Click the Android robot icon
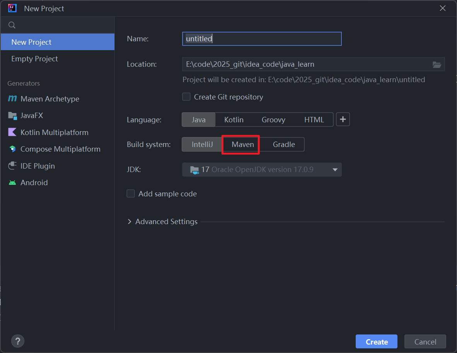The width and height of the screenshot is (457, 353). (x=12, y=182)
